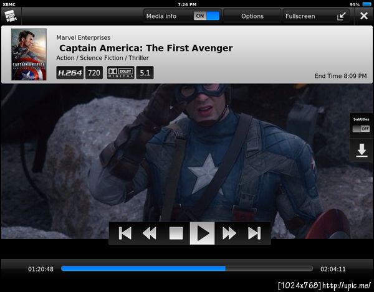This screenshot has height=292, width=374.
Task: Click the blue seek progress bar
Action: [x=187, y=269]
